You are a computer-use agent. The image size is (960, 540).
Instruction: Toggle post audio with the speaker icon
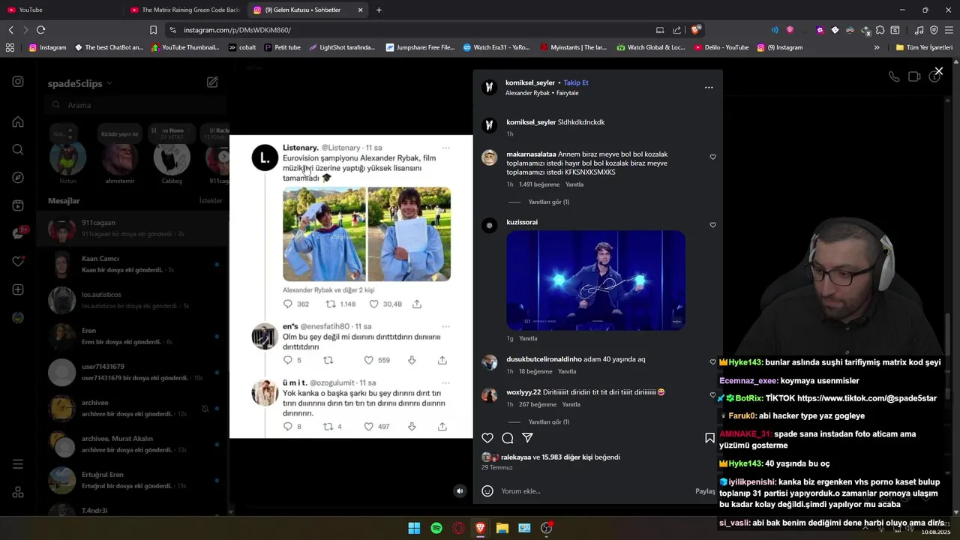[460, 491]
